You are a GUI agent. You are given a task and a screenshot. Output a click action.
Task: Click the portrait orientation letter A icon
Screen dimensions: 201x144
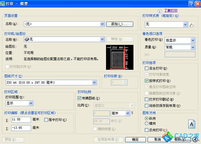click(x=192, y=124)
